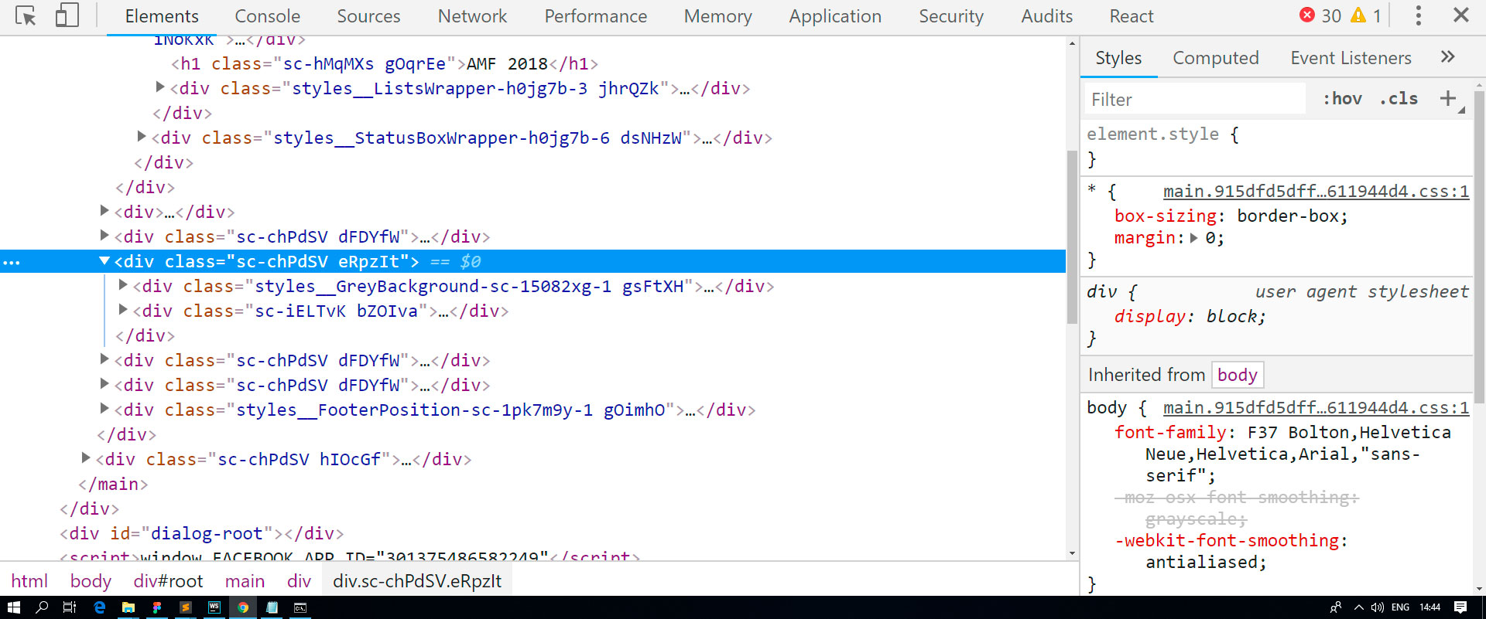The image size is (1486, 619).
Task: Toggle the :hov element state panel
Action: [x=1342, y=99]
